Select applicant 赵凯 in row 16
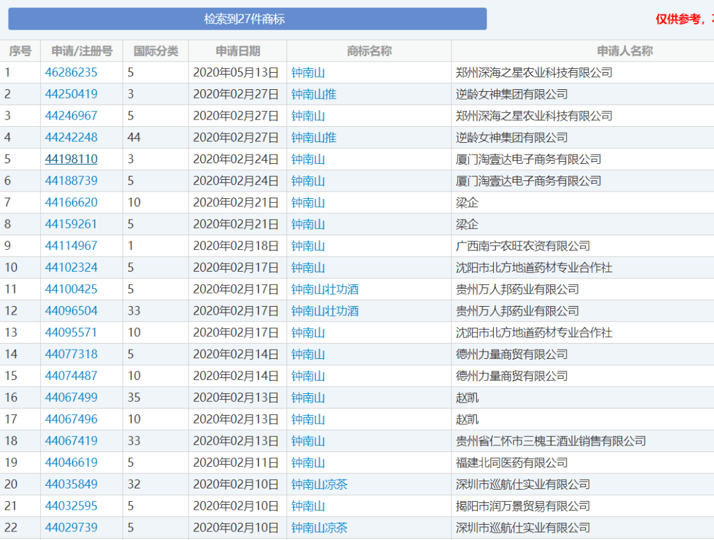The width and height of the screenshot is (714, 540). 467,397
